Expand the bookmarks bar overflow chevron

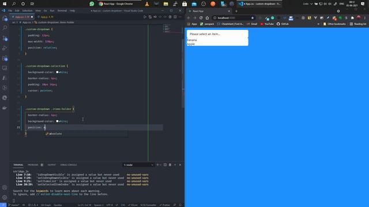(318, 24)
